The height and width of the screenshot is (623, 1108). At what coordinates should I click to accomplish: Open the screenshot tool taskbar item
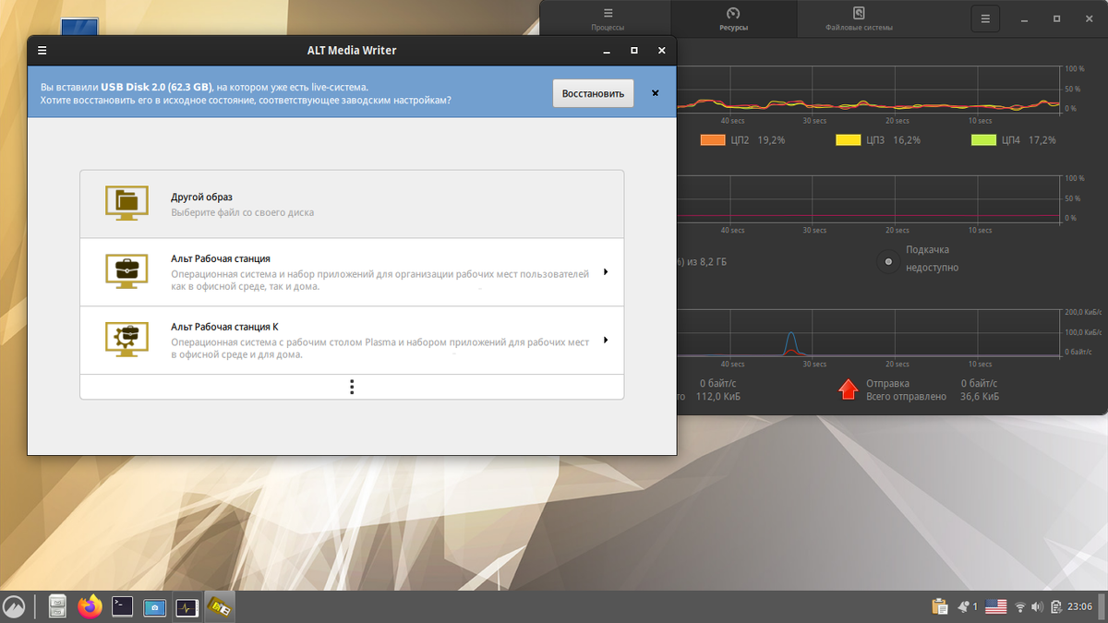pyautogui.click(x=154, y=606)
